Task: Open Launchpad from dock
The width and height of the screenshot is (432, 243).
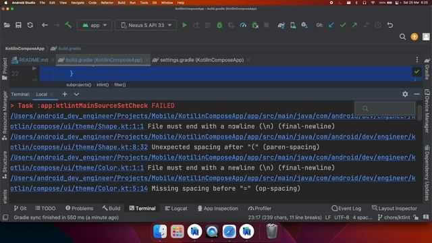Action: (177, 231)
